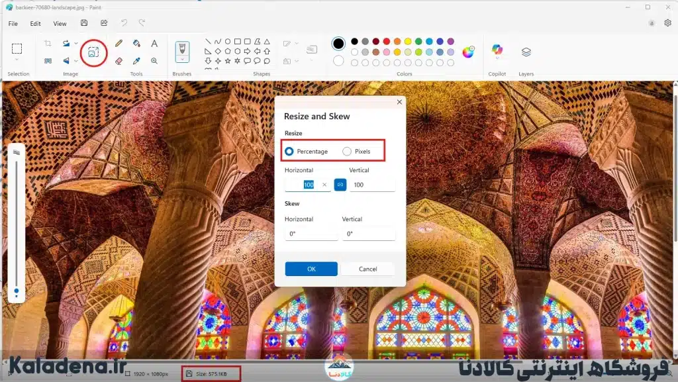Viewport: 678px width, 382px height.
Task: Clear the Horizontal resize field
Action: (x=324, y=185)
